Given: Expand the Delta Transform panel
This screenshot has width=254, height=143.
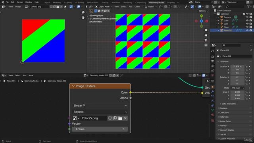Looking at the screenshot, I should click(x=229, y=104).
